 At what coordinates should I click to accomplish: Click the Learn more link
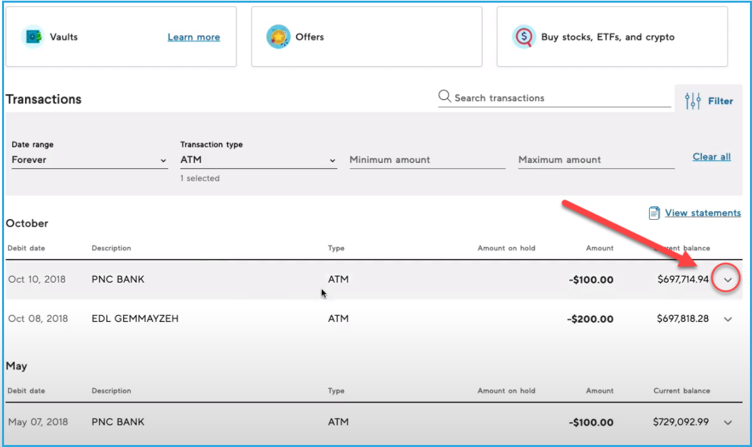pyautogui.click(x=194, y=37)
